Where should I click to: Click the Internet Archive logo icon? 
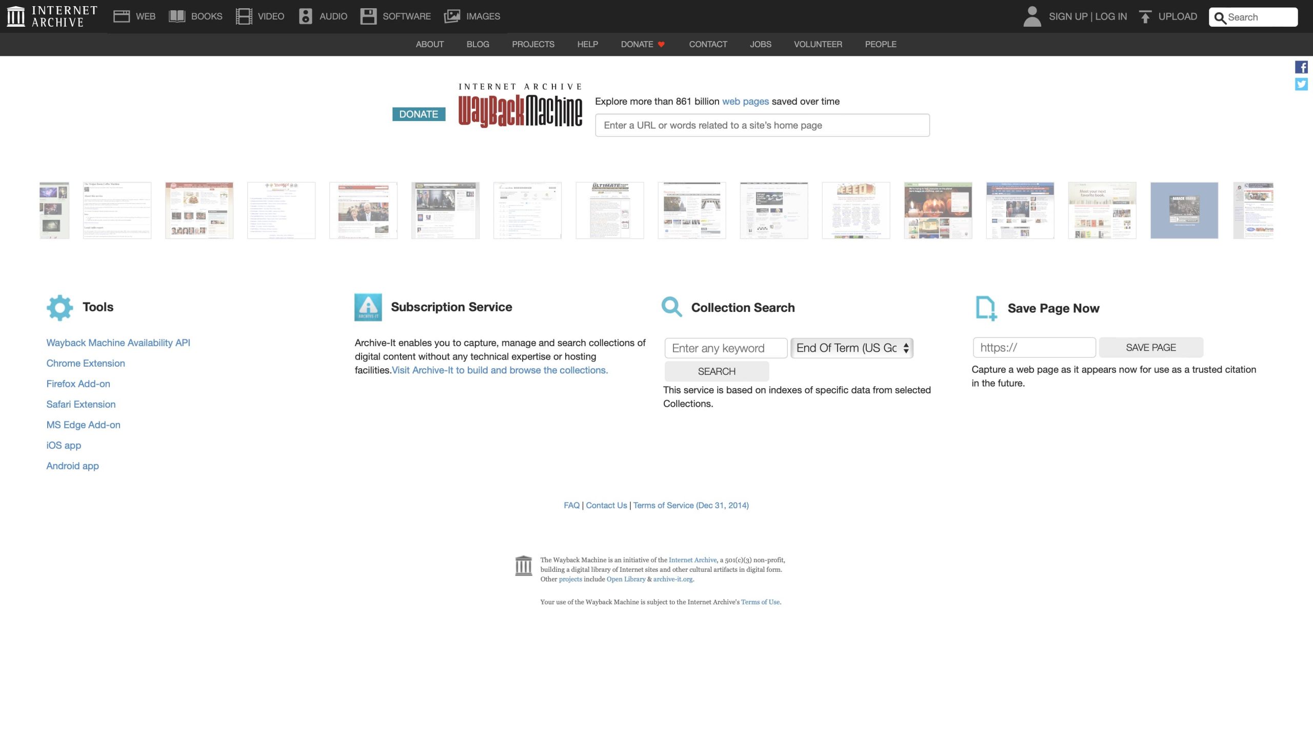(x=16, y=16)
